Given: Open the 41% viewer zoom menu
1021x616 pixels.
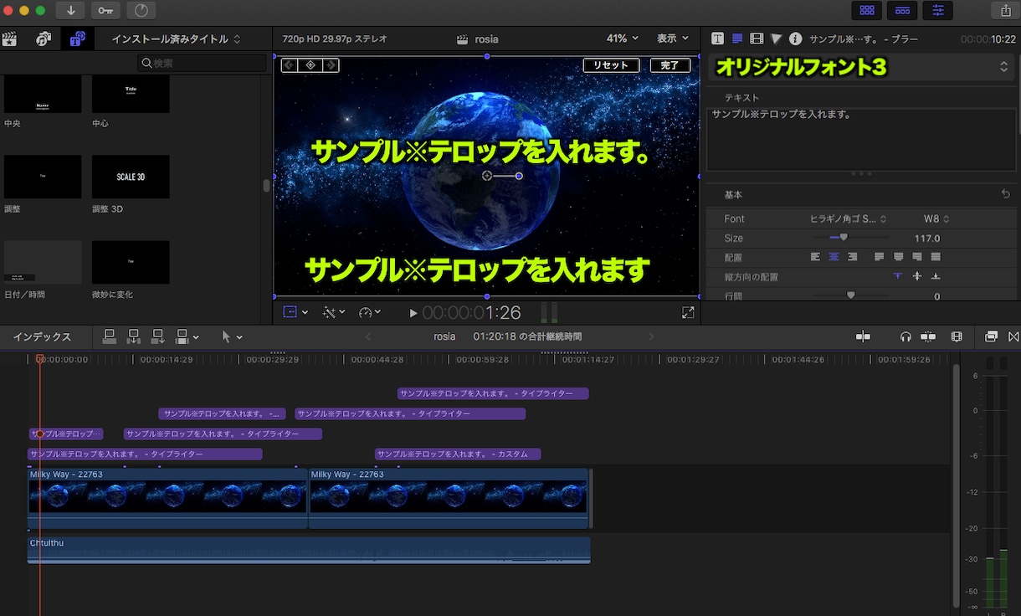Looking at the screenshot, I should coord(622,38).
